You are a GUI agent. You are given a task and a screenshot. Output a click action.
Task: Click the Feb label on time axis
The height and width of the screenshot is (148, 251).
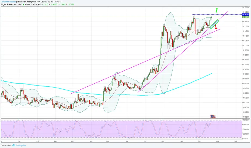tap(55, 141)
